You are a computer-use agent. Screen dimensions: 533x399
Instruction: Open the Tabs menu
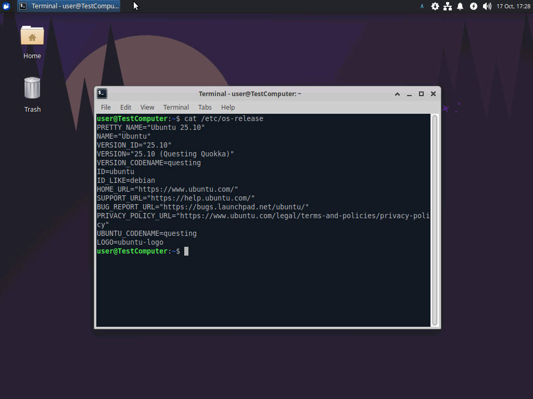tap(205, 107)
